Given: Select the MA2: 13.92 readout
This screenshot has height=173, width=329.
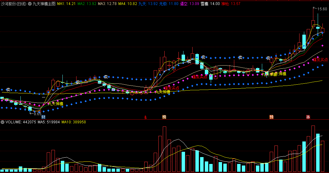Looking at the screenshot, I should point(87,4).
